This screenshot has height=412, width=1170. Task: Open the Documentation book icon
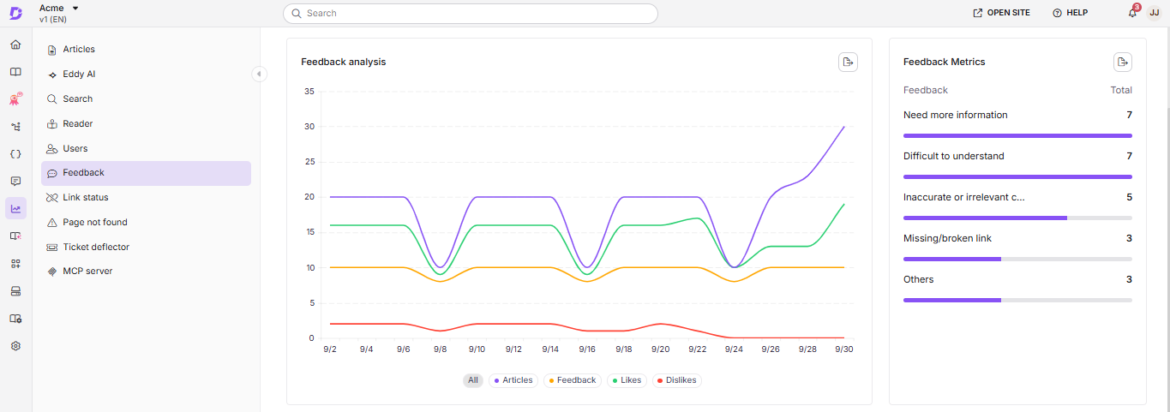pyautogui.click(x=15, y=72)
